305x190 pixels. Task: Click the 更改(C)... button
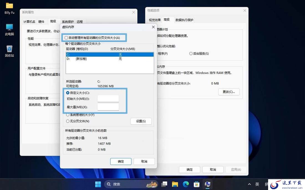(229, 92)
